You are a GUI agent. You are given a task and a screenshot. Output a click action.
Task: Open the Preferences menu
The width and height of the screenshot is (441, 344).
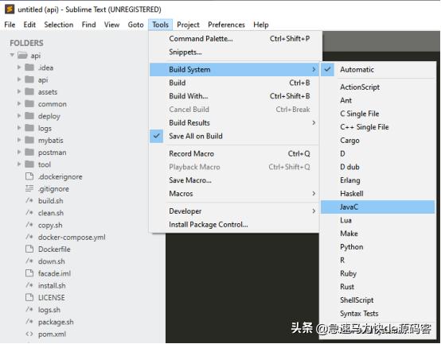point(226,25)
